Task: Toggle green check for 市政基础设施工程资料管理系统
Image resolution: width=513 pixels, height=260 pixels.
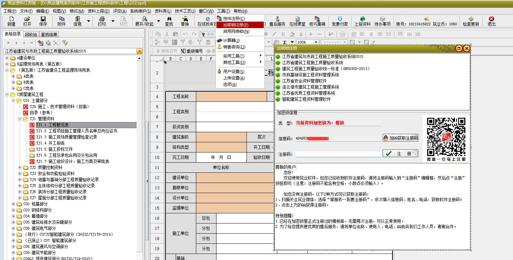Action: pyautogui.click(x=278, y=75)
